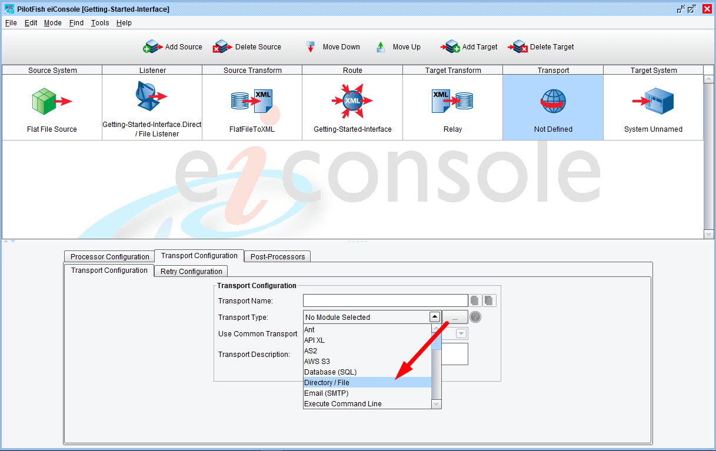Open the File menu

pos(11,23)
